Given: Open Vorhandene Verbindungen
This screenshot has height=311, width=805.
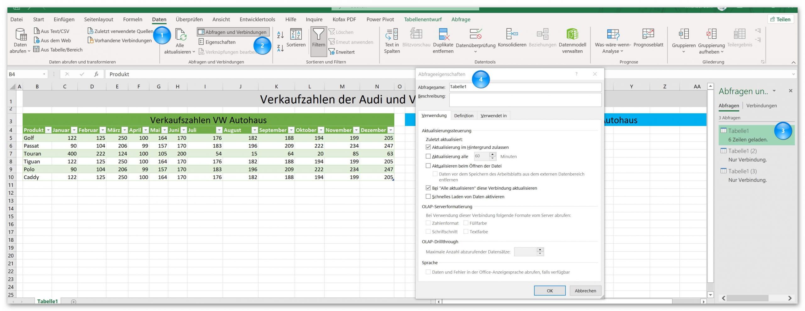Looking at the screenshot, I should 119,40.
